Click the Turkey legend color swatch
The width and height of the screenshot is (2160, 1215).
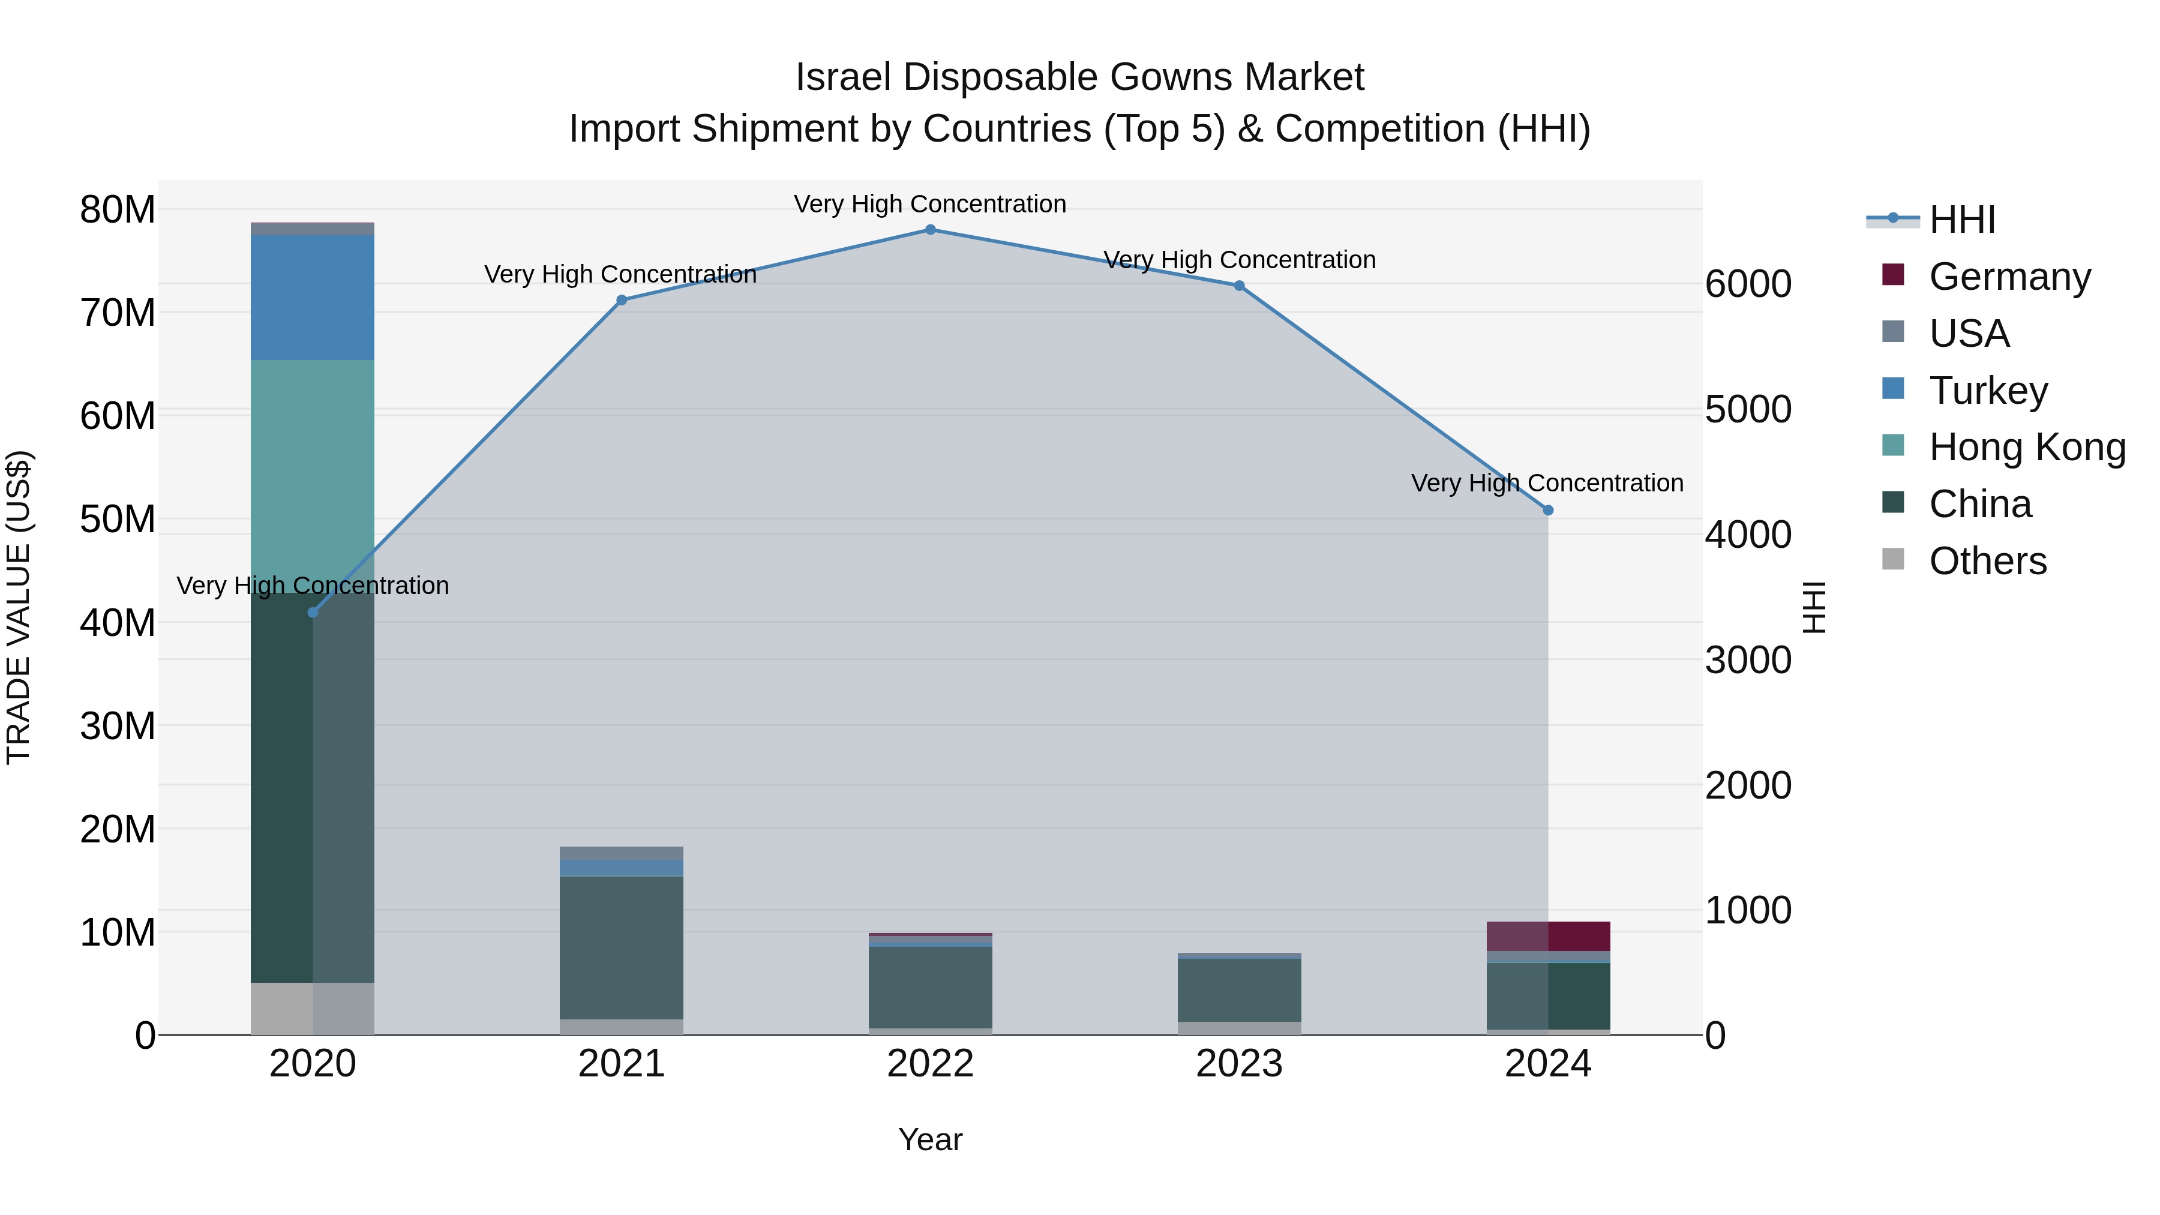(1892, 388)
